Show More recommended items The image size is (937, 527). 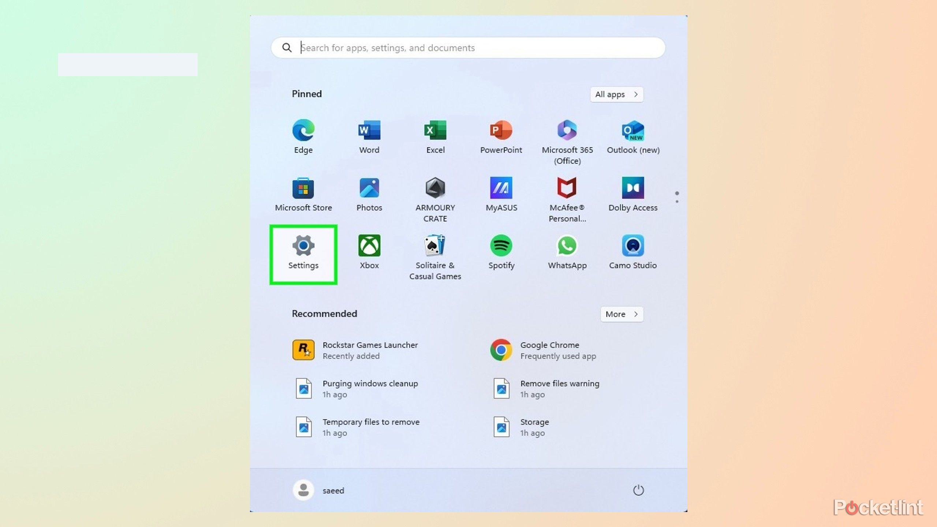coord(621,314)
